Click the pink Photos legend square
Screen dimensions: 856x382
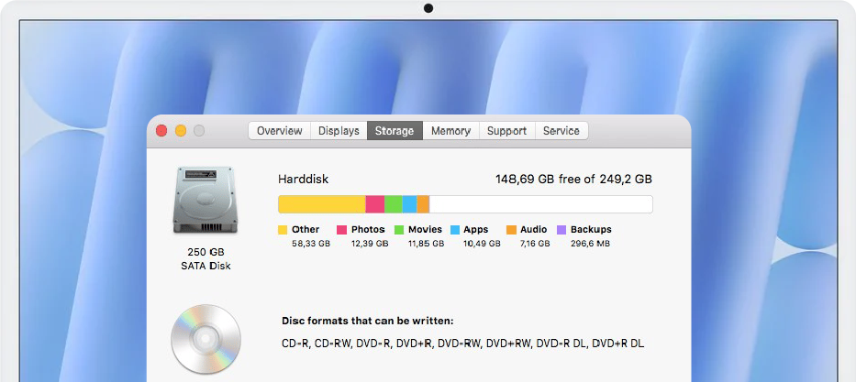(x=341, y=230)
